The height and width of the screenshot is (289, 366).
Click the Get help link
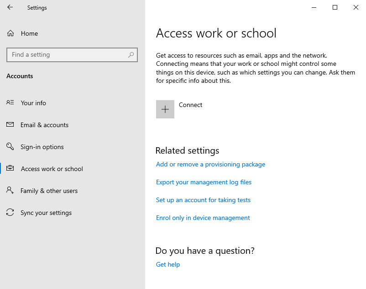click(x=168, y=264)
